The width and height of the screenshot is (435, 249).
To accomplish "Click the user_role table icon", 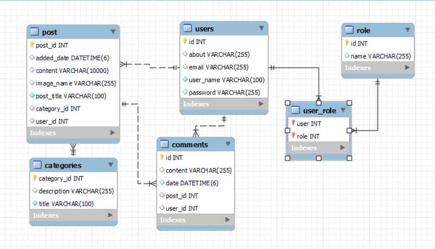I will click(295, 111).
